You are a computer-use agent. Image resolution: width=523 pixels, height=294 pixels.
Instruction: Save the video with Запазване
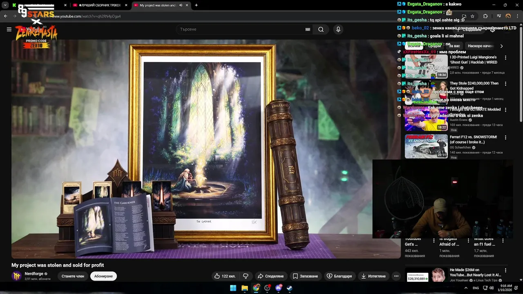point(305,276)
